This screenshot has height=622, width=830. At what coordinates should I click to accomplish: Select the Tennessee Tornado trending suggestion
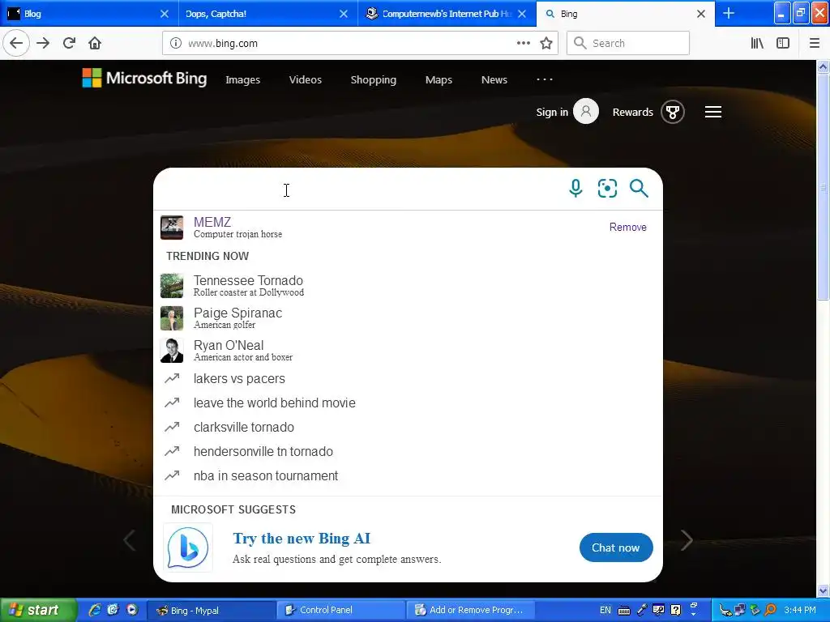pyautogui.click(x=408, y=286)
